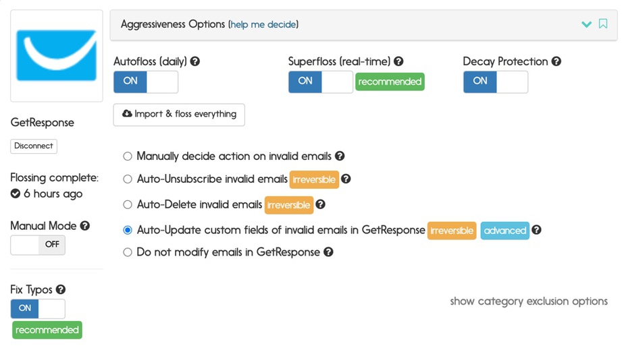Open the help me decide link
624x352 pixels.
tap(263, 25)
